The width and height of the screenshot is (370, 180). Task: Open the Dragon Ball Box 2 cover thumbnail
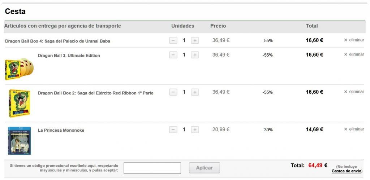tap(20, 103)
